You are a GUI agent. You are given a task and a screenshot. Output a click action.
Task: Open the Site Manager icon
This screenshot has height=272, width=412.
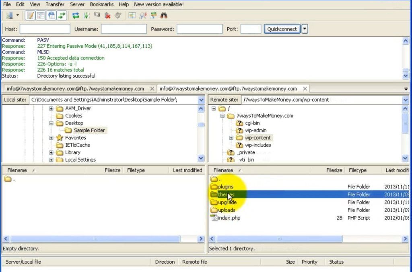(10, 16)
